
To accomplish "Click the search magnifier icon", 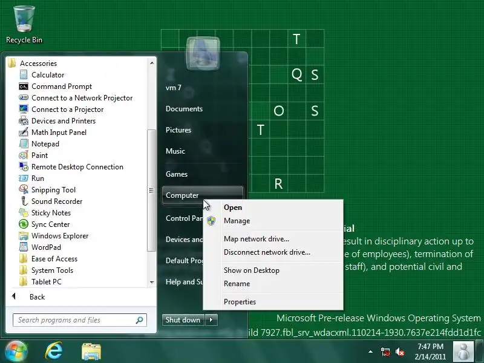I will tap(139, 320).
